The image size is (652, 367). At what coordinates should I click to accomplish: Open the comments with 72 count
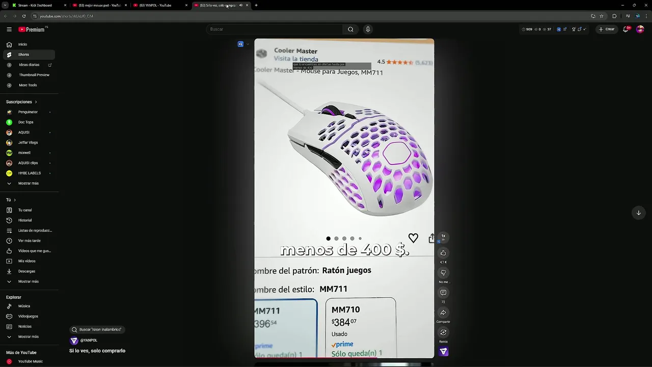pyautogui.click(x=443, y=293)
